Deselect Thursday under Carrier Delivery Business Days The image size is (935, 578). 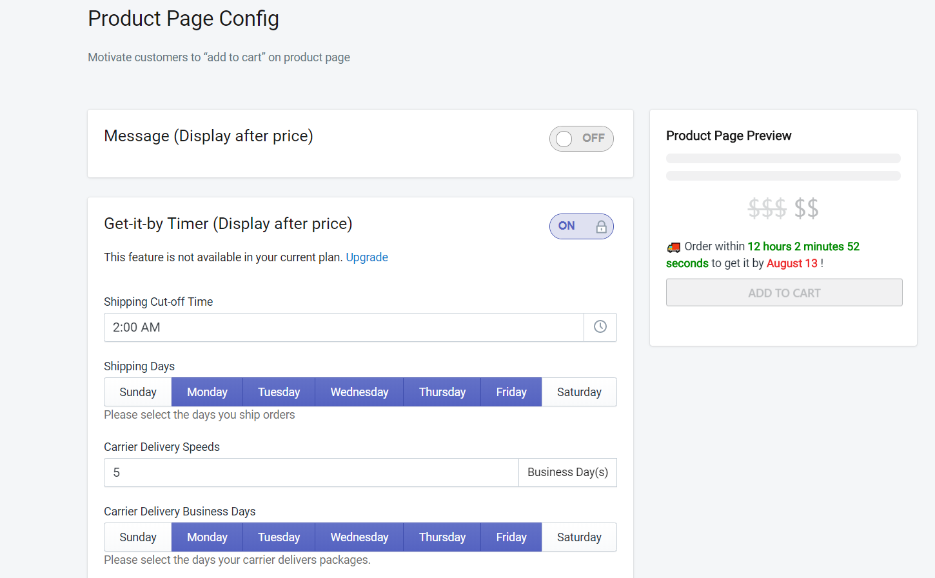tap(442, 537)
